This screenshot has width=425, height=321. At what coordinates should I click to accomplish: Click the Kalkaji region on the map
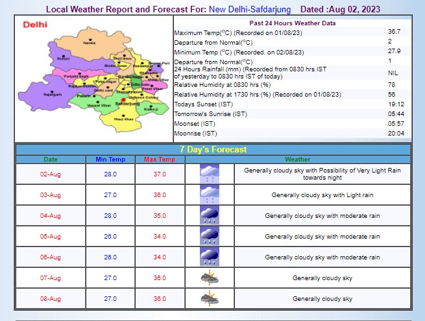point(150,108)
